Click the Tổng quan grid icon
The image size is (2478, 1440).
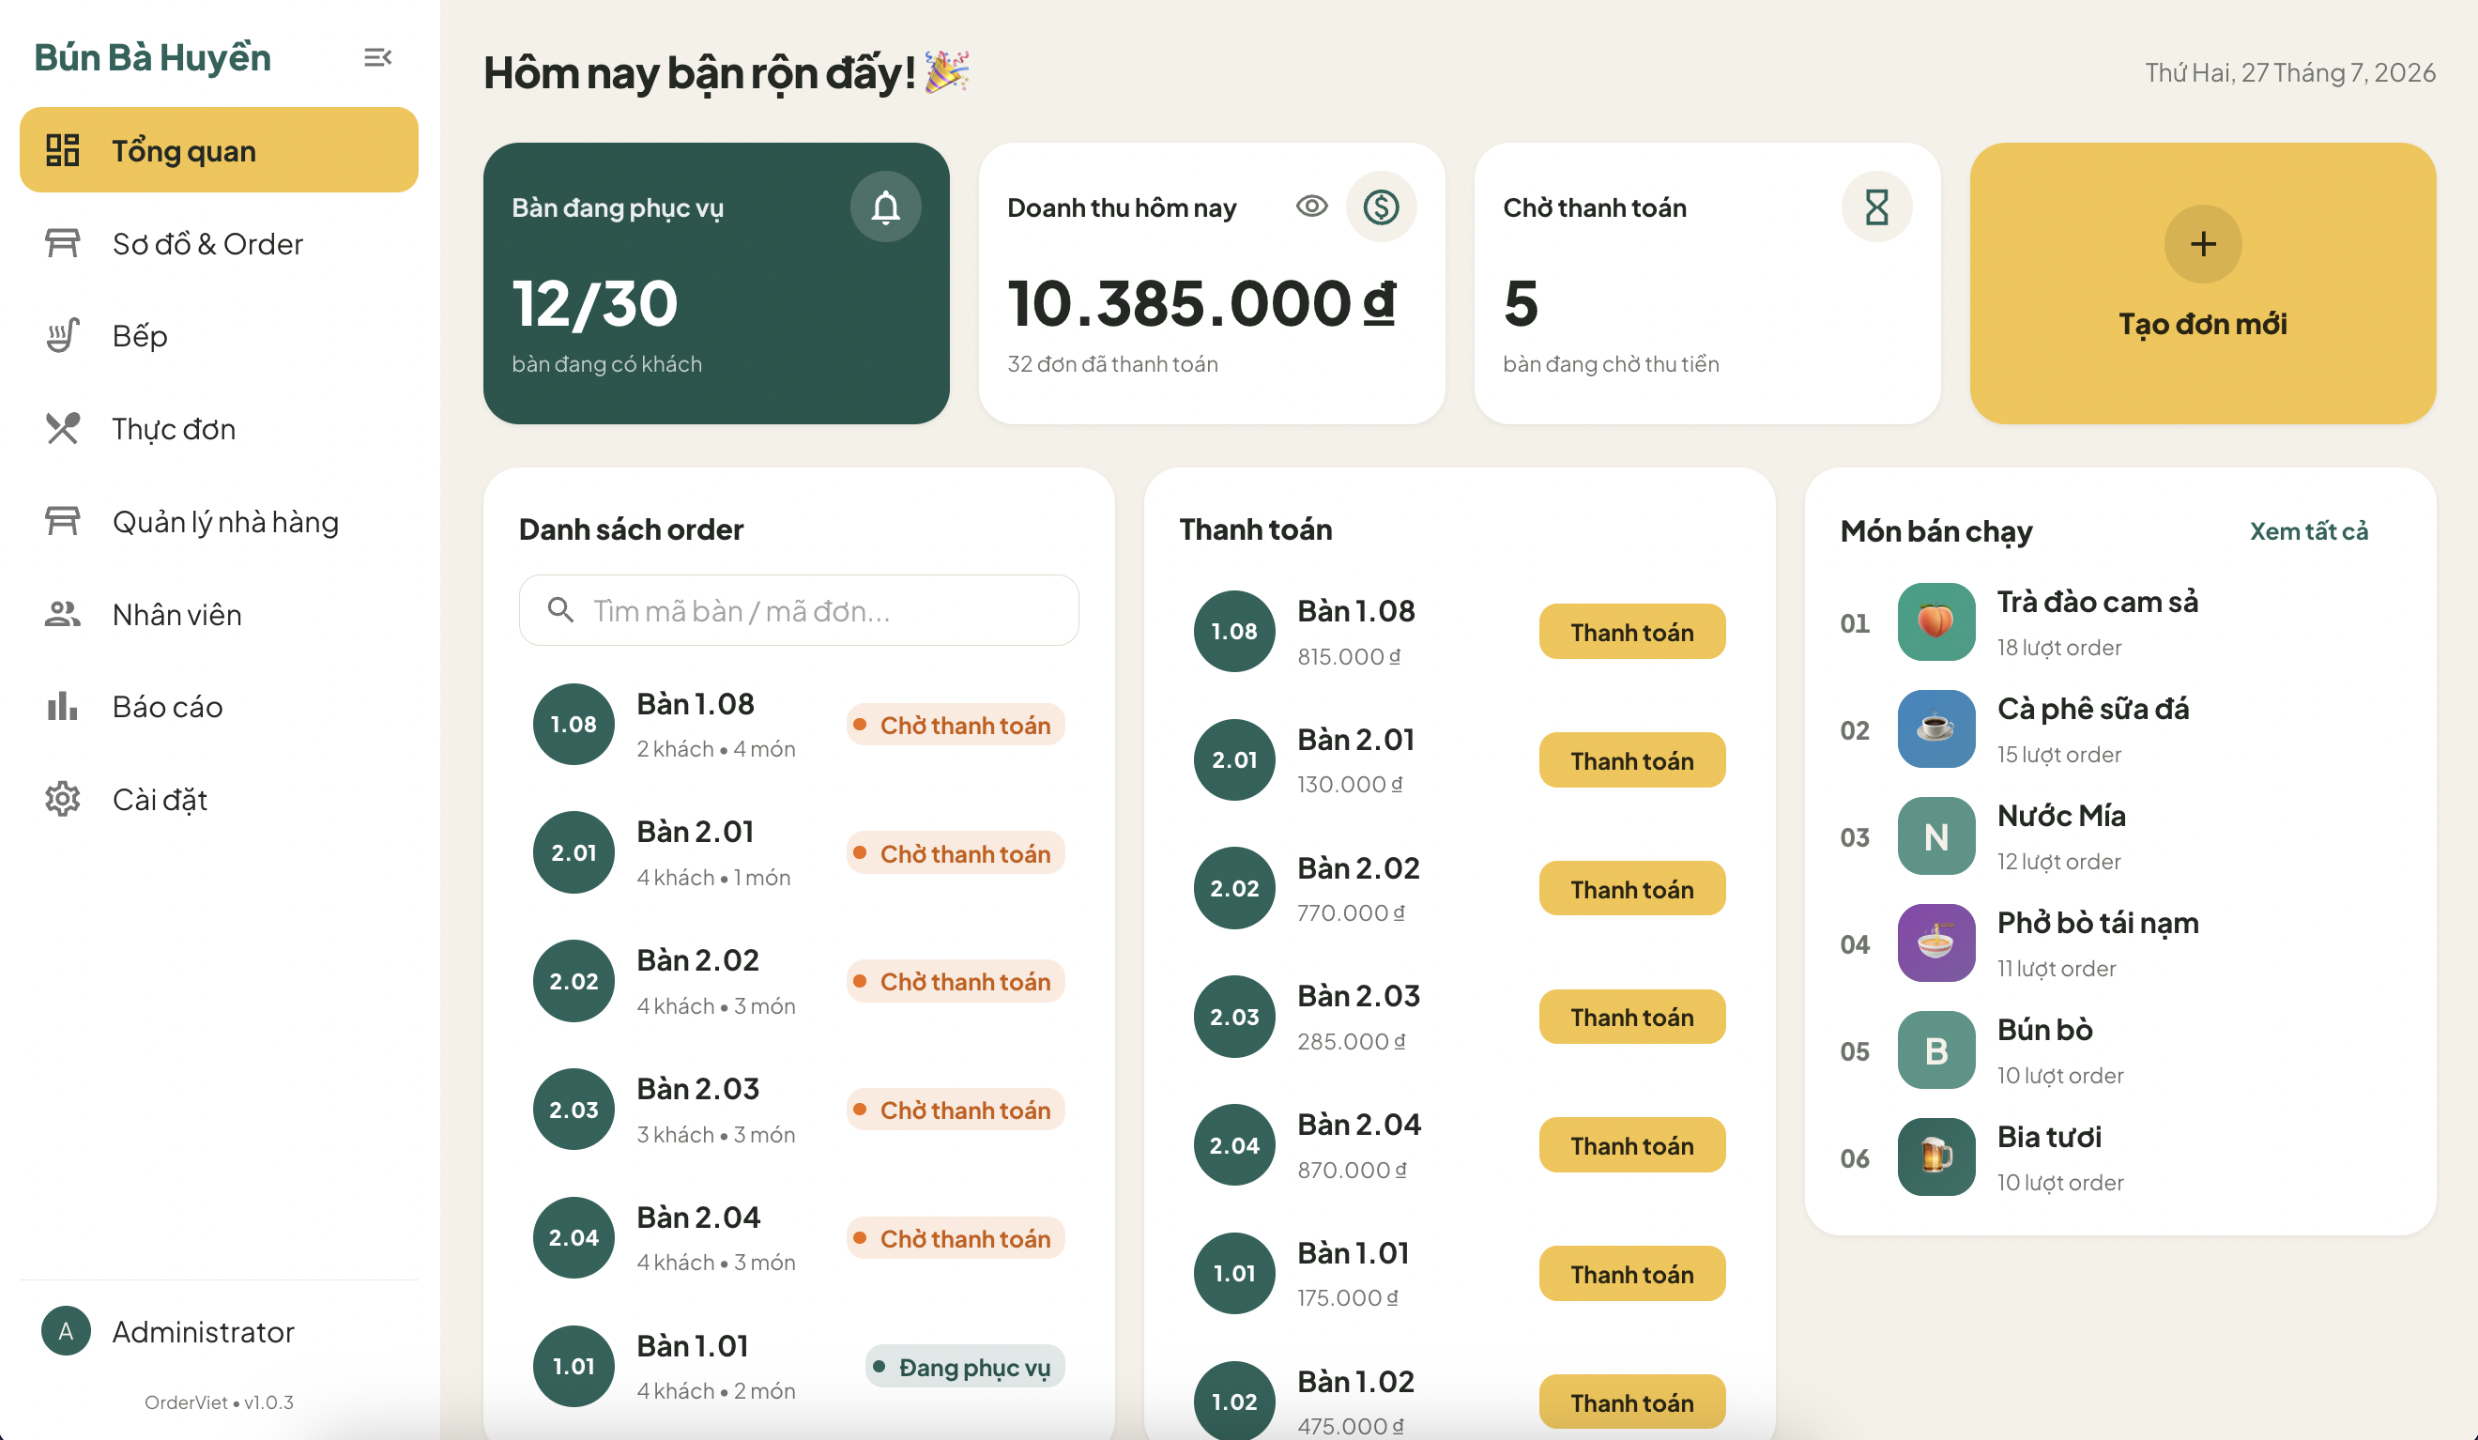click(63, 150)
